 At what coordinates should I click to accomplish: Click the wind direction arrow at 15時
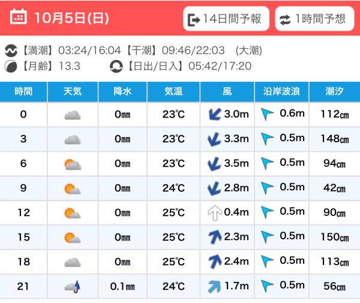coord(214,237)
